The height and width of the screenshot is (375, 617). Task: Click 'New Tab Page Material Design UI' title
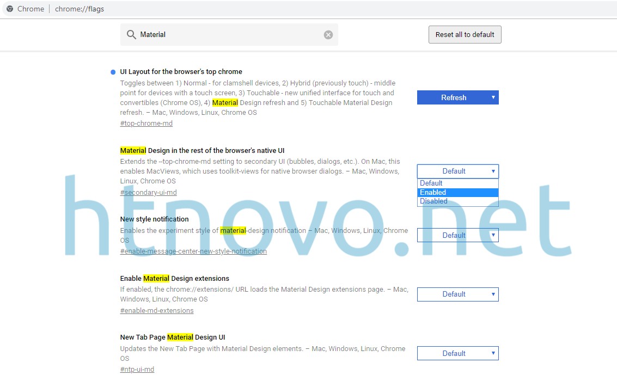pos(172,337)
